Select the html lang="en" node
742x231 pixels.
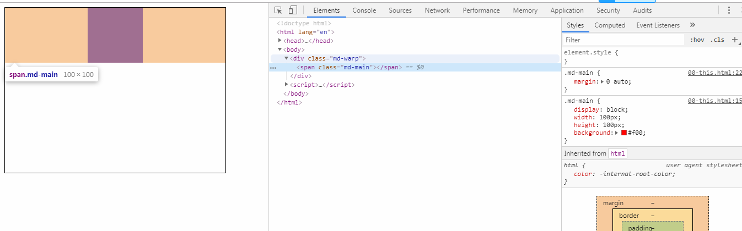click(305, 32)
